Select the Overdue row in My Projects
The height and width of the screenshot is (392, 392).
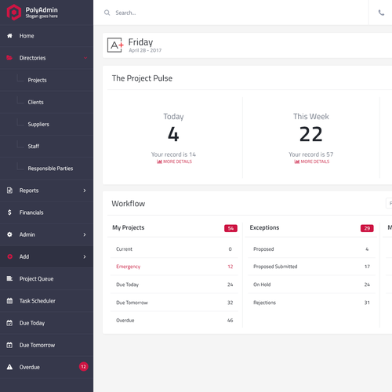174,321
